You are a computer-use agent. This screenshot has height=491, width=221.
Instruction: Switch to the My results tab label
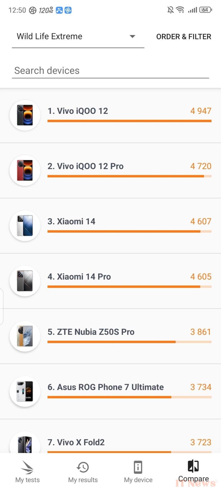(83, 480)
